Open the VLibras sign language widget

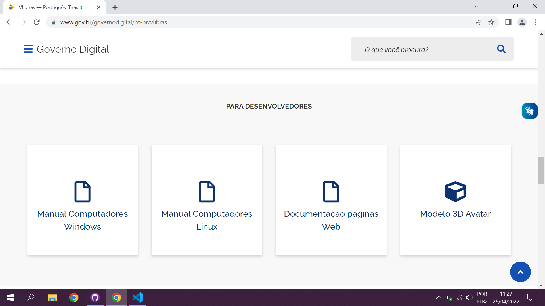click(x=529, y=111)
